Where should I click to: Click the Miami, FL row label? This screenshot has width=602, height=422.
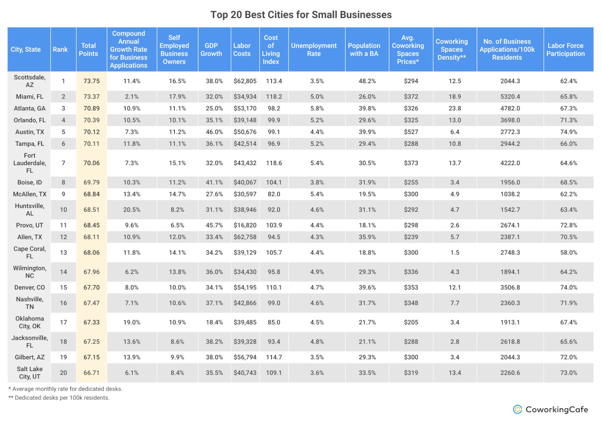(28, 97)
